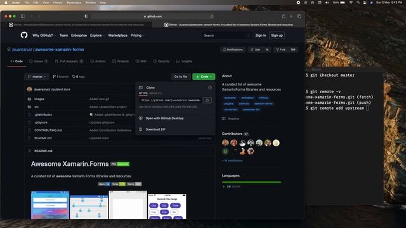The height and width of the screenshot is (228, 406).
Task: Open the Notifications button
Action: [233, 49]
